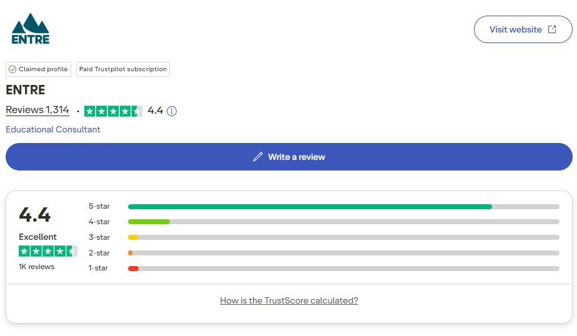This screenshot has height=336, width=577.
Task: Click the 1K reviews text
Action: coord(36,267)
